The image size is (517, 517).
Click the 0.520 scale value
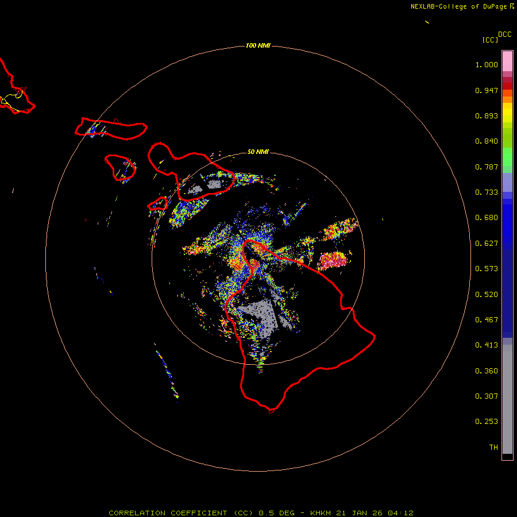coord(487,295)
